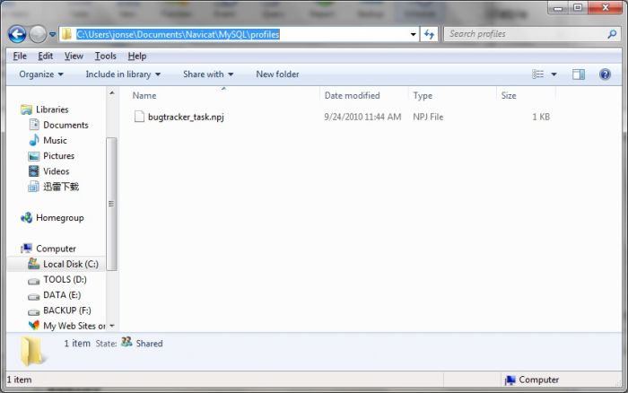The width and height of the screenshot is (628, 393).
Task: Open the File menu
Action: tap(20, 56)
